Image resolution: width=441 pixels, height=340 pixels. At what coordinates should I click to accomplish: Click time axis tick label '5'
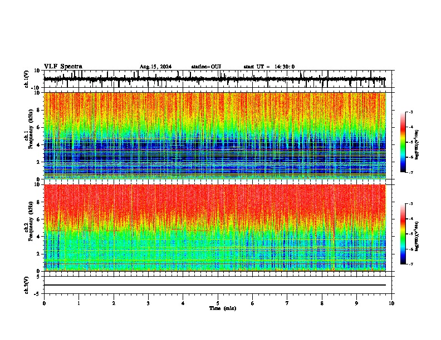[x=218, y=303]
